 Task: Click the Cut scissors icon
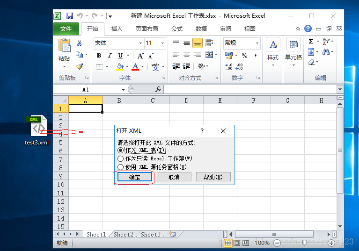click(79, 43)
